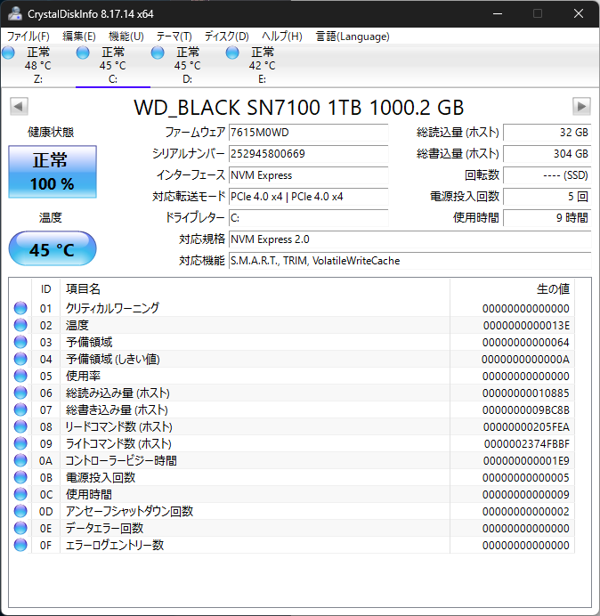Click the interface field NVM Express

(x=308, y=175)
